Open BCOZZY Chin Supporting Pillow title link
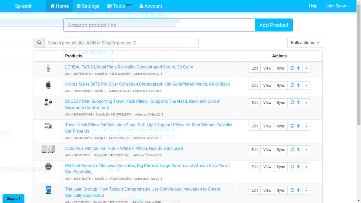The width and height of the screenshot is (361, 203). [143, 105]
